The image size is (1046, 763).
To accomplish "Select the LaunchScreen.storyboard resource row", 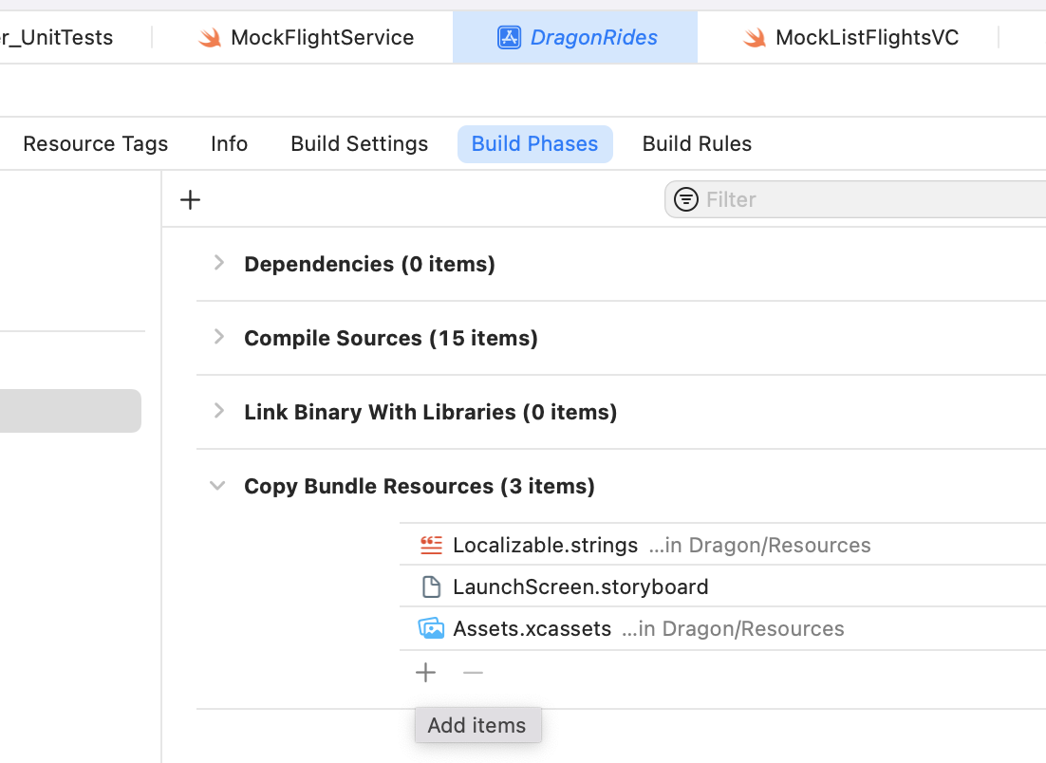I will [722, 586].
